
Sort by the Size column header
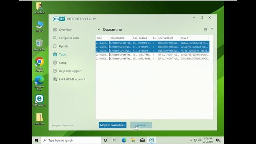tap(135, 38)
